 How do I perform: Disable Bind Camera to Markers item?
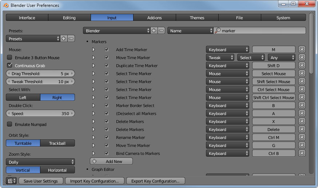[107, 154]
